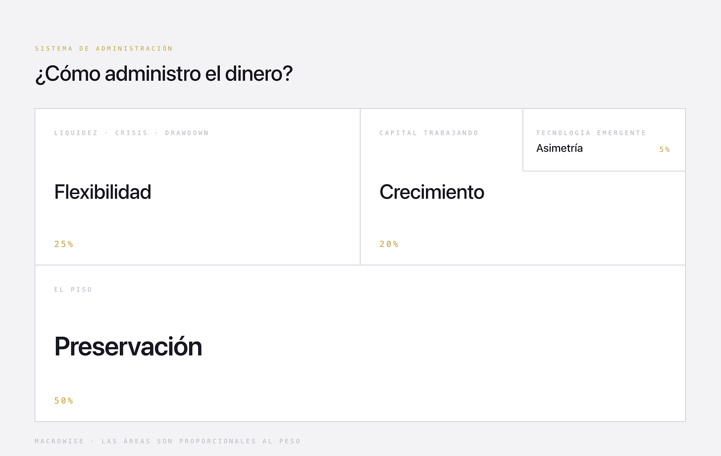Click the 25% value under Flexibilidad
Viewport: 721px width, 456px height.
[x=64, y=244]
